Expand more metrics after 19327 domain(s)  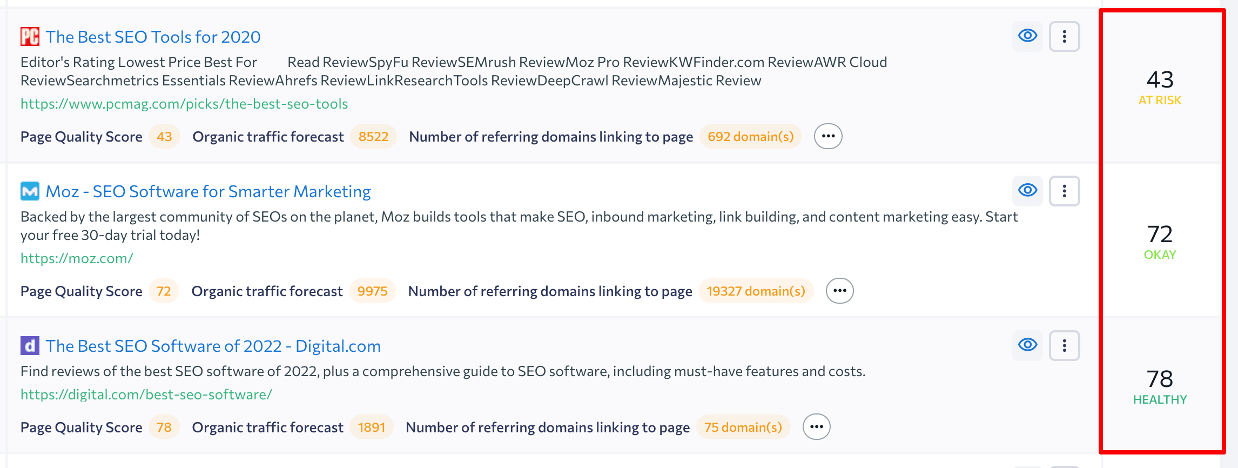[839, 291]
